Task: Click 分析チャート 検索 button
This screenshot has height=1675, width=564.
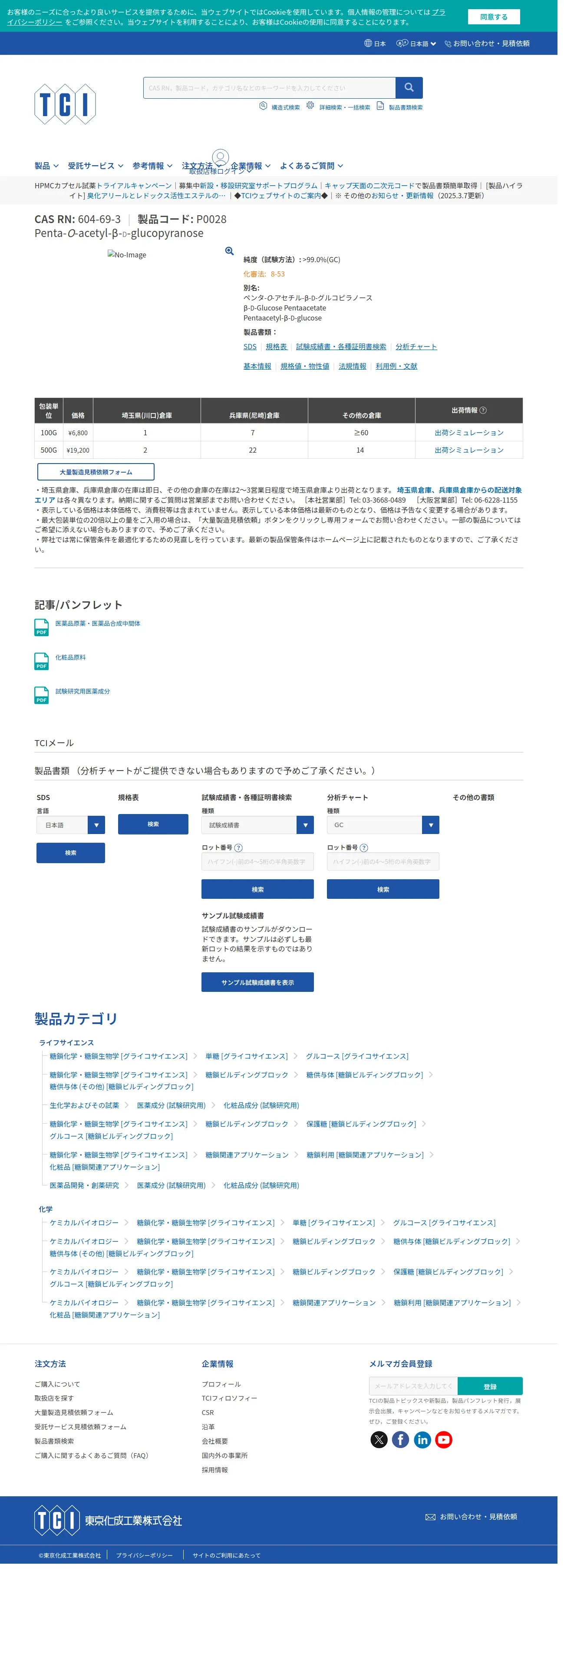Action: coord(383,890)
